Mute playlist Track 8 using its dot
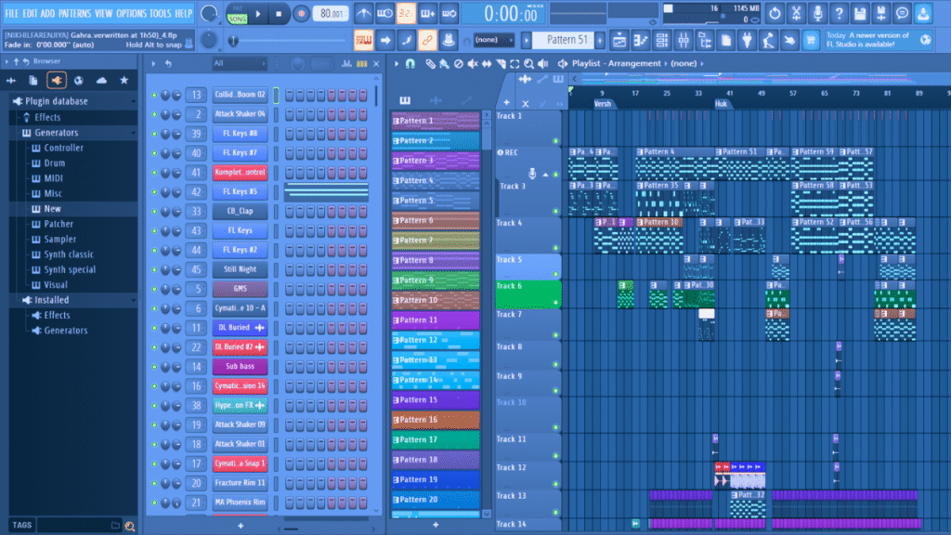 pyautogui.click(x=555, y=364)
